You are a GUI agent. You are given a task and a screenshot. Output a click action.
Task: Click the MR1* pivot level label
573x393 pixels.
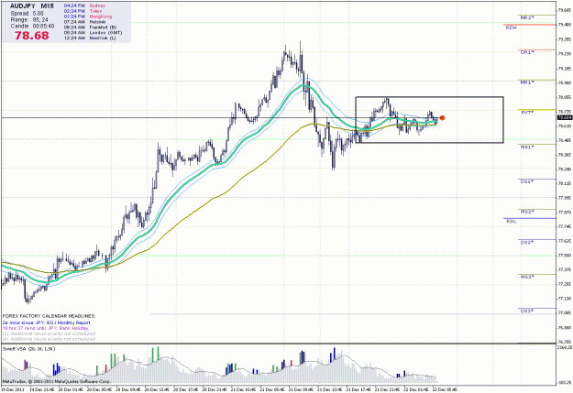(527, 82)
